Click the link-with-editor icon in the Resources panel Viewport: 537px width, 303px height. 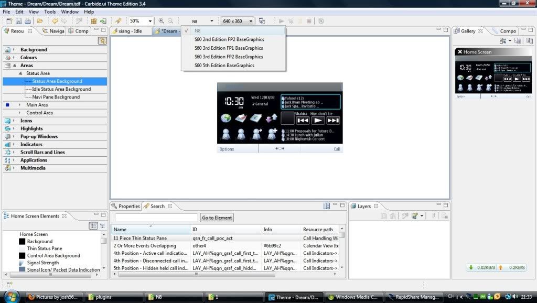(102, 41)
